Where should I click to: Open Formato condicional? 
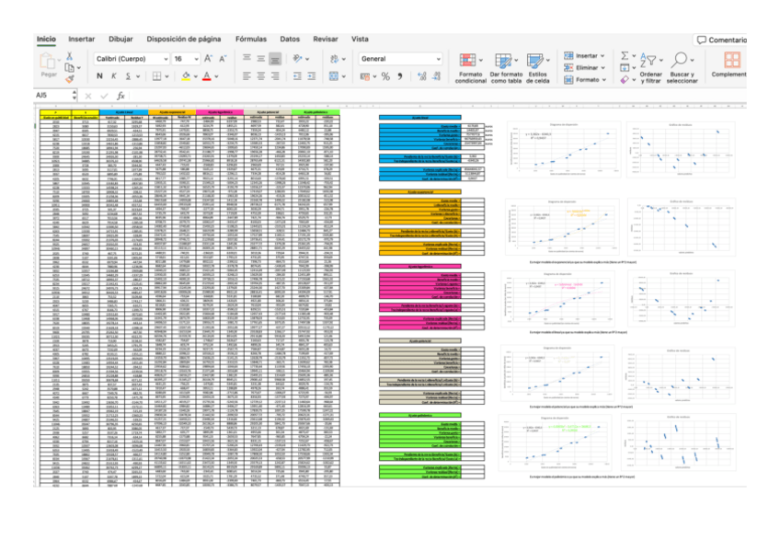[x=471, y=67]
